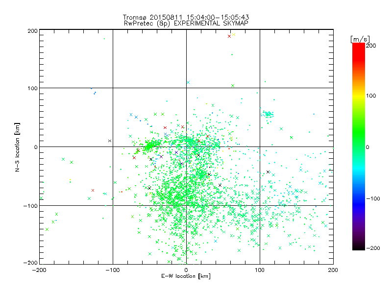This screenshot has width=392, height=294.
Task: Click the colorbar '0' label
Action: coord(367,147)
